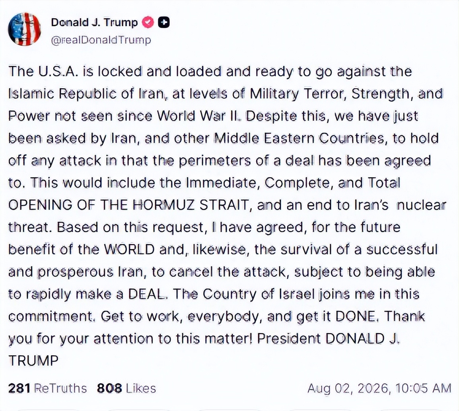
Task: Click the post's first line about U.S.A.
Action: point(210,72)
